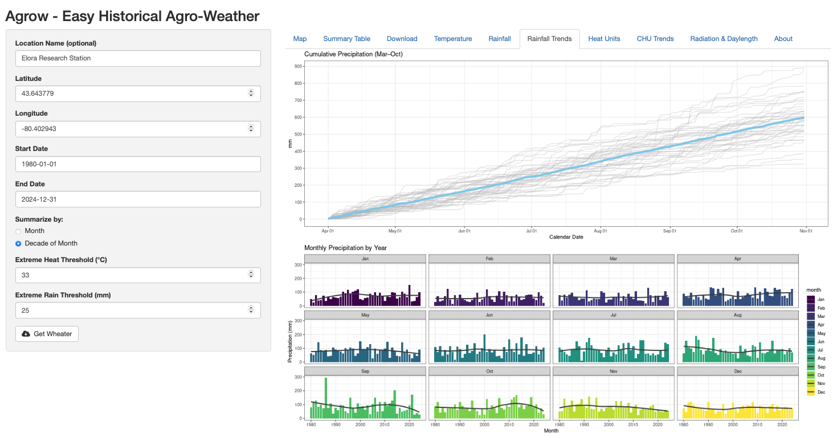Click the cloud download icon on Get Wheater
The height and width of the screenshot is (441, 837).
[x=26, y=334]
